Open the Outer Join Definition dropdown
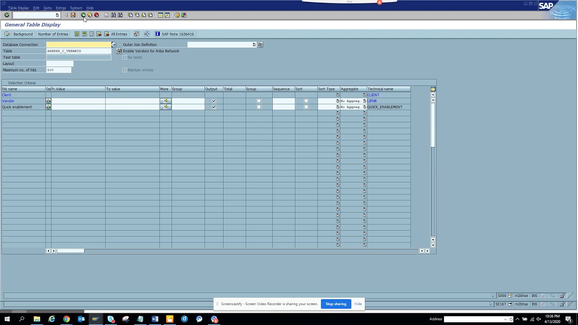 [x=254, y=45]
